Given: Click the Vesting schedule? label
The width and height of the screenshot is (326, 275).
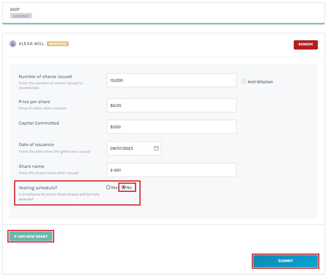Looking at the screenshot, I should [x=38, y=188].
